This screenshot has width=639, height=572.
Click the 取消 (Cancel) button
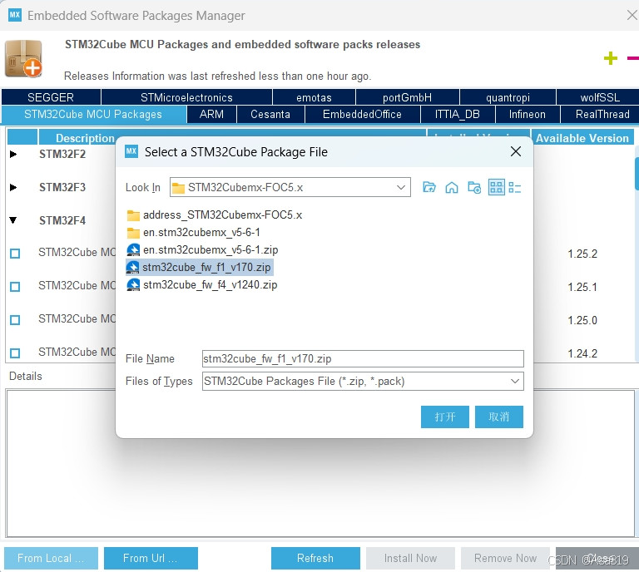499,417
